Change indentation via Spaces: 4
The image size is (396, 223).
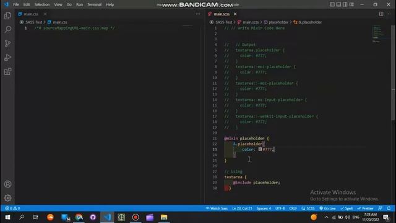pos(264,208)
